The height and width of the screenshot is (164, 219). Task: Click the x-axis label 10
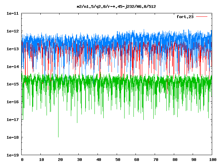point(41,160)
